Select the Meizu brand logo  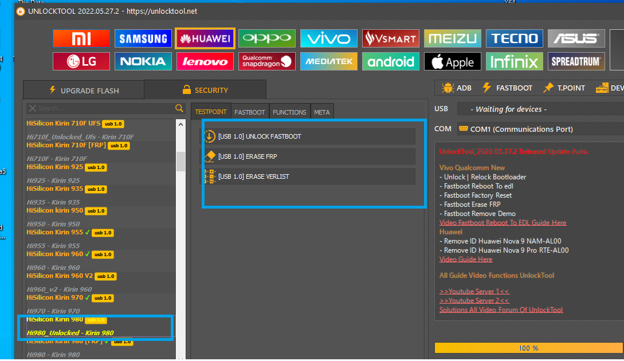pos(453,38)
